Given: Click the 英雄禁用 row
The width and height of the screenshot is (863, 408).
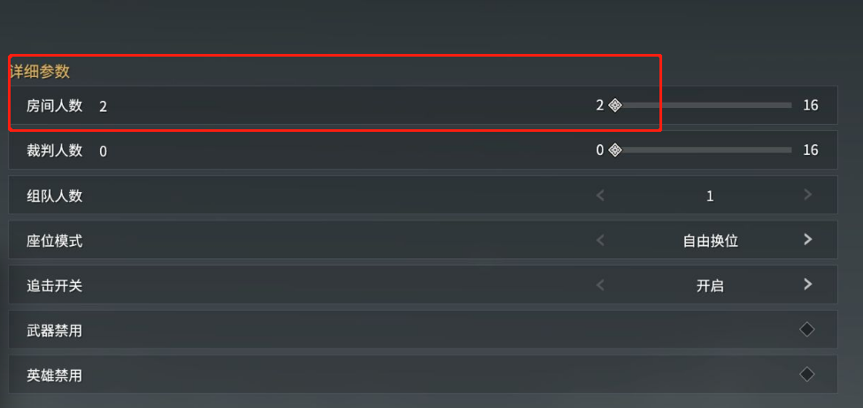Looking at the screenshot, I should click(x=423, y=373).
